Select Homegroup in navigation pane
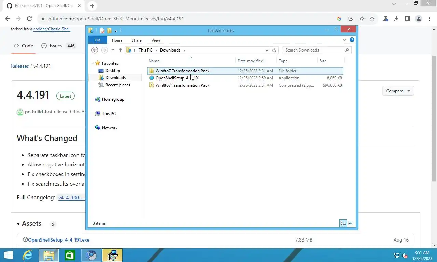This screenshot has height=262, width=437. (113, 99)
